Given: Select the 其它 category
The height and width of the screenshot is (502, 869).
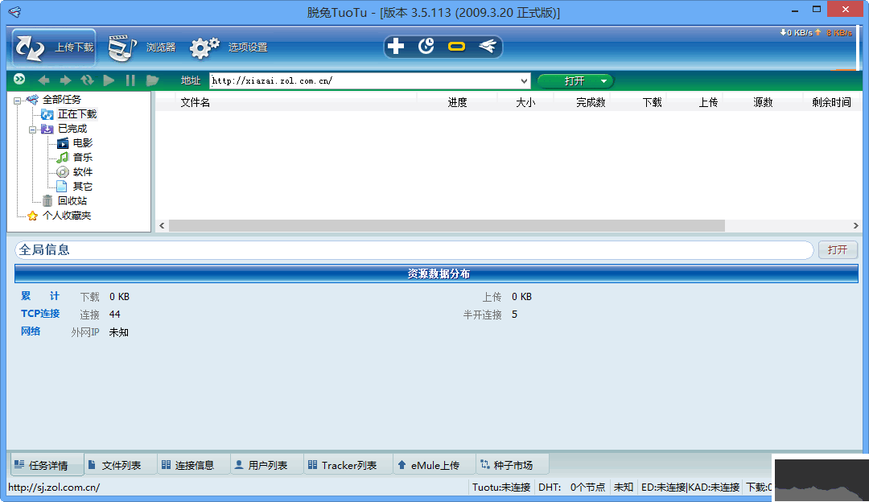Looking at the screenshot, I should point(83,186).
